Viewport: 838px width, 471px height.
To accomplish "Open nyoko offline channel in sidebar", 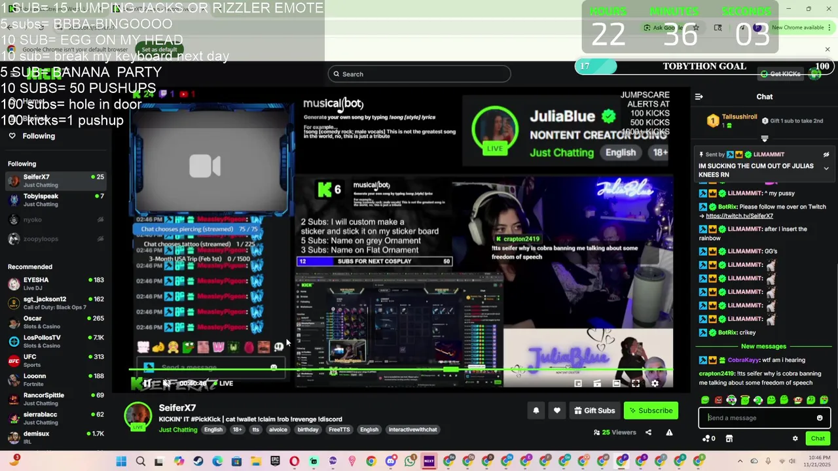I will pos(55,220).
